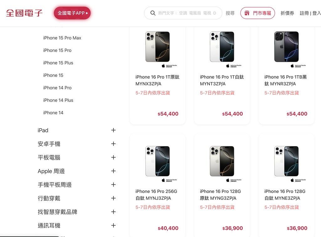Expand the 行動穿戴 category plus icon
The width and height of the screenshot is (321, 237).
tap(113, 198)
